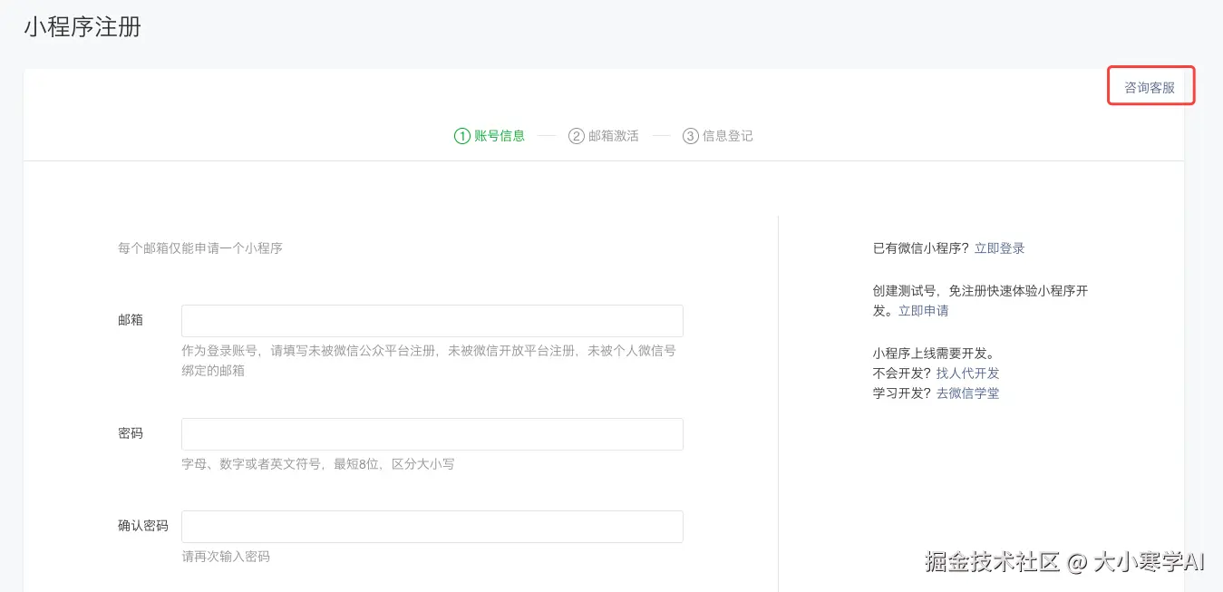Click the 邮箱 field label
Viewport: 1223px width, 592px height.
(x=131, y=320)
